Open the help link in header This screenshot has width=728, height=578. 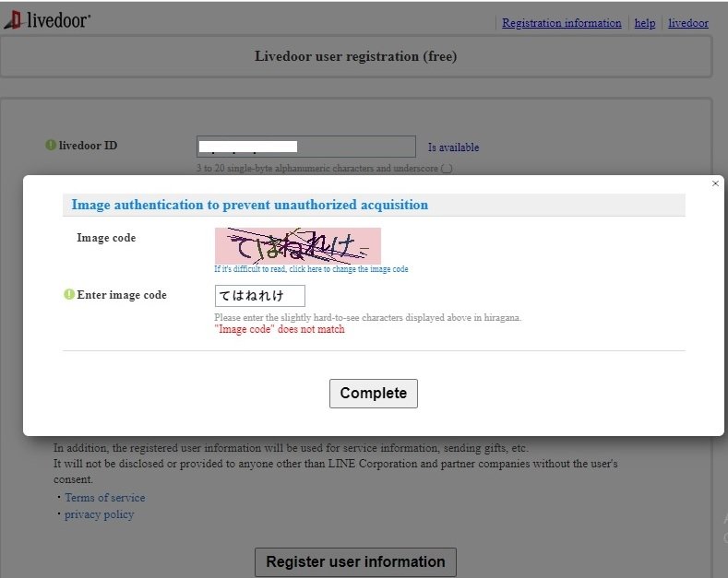645,23
